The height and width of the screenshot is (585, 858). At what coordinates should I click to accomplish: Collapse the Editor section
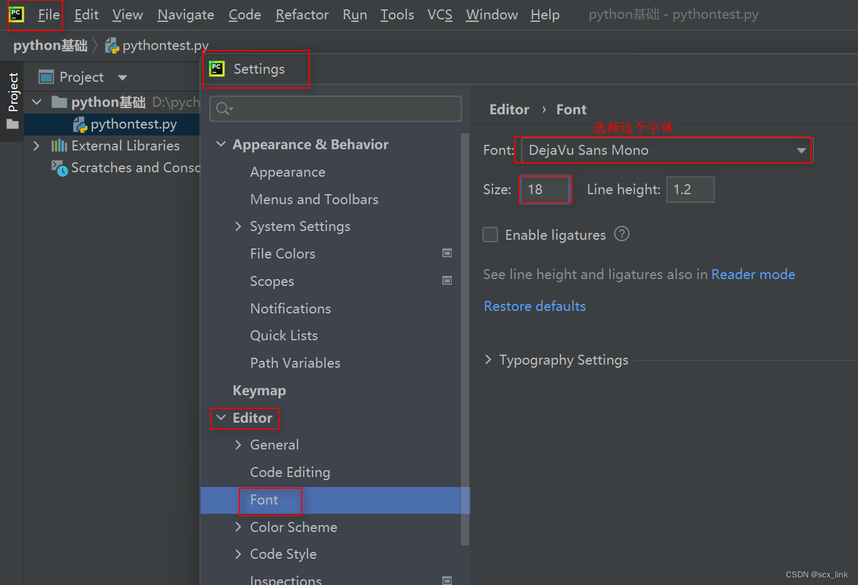click(221, 418)
